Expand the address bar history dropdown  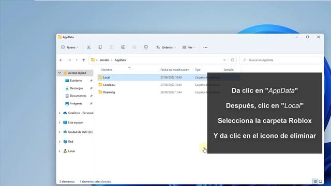(224, 60)
